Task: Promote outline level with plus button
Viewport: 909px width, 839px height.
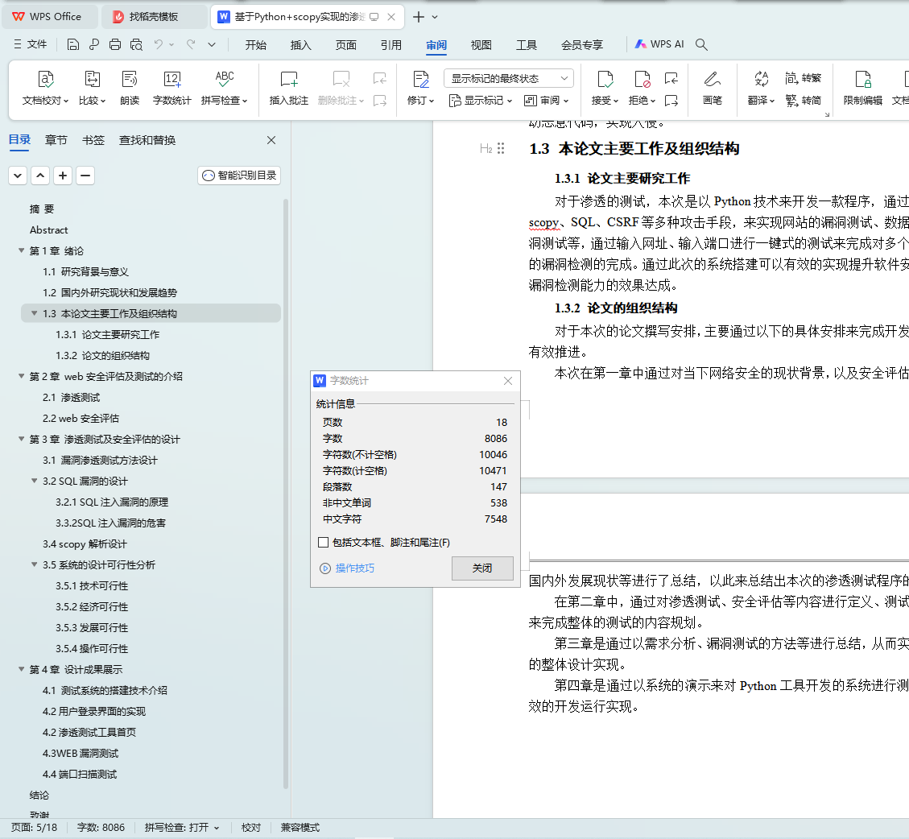Action: pos(63,175)
